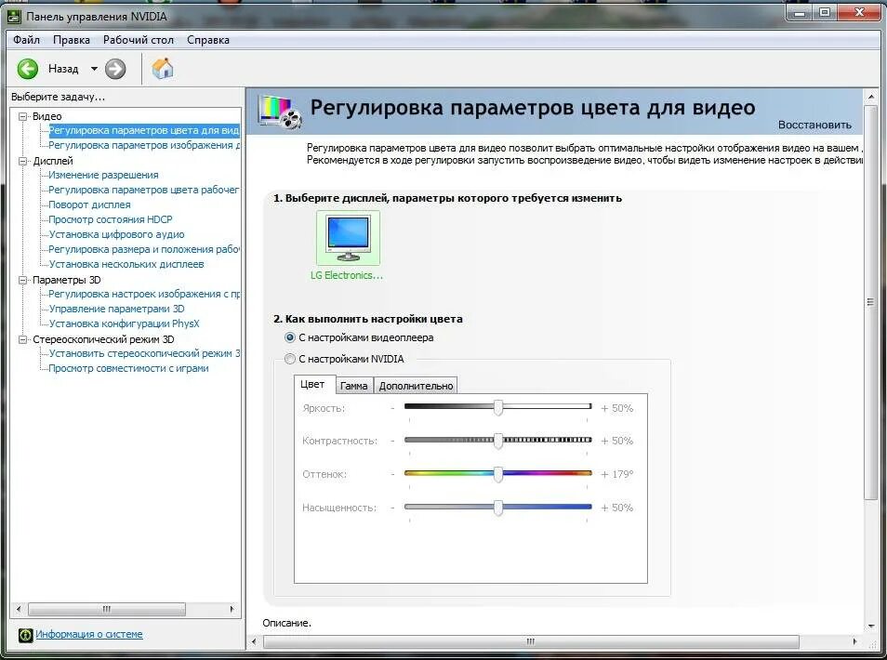Viewport: 887px width, 660px height.
Task: Go to the Home page icon
Action: (163, 69)
